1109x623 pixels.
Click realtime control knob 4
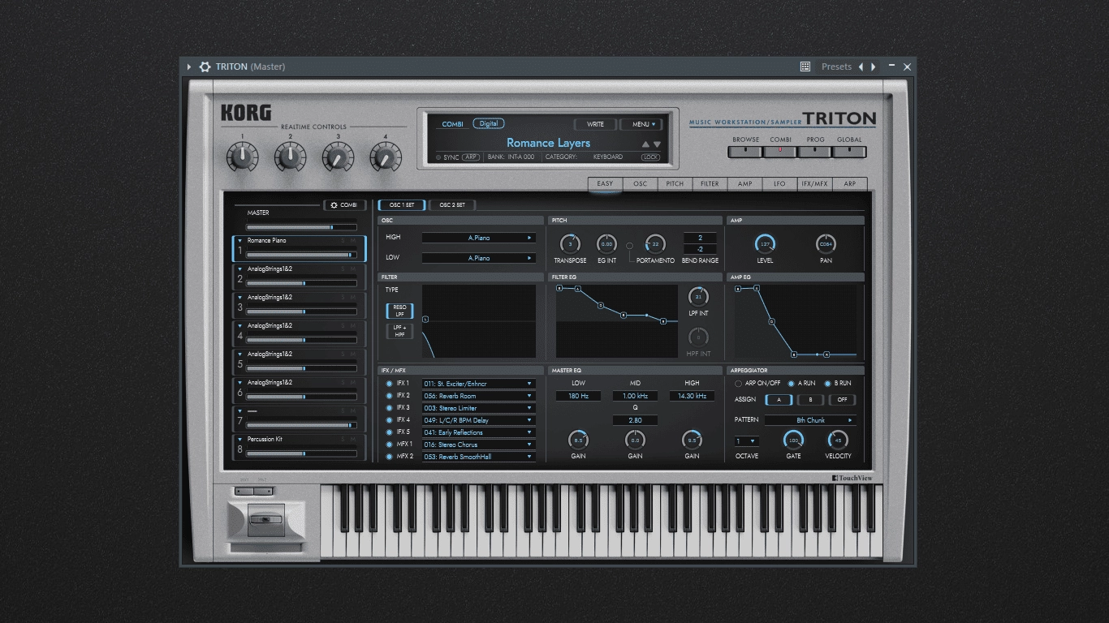[386, 157]
